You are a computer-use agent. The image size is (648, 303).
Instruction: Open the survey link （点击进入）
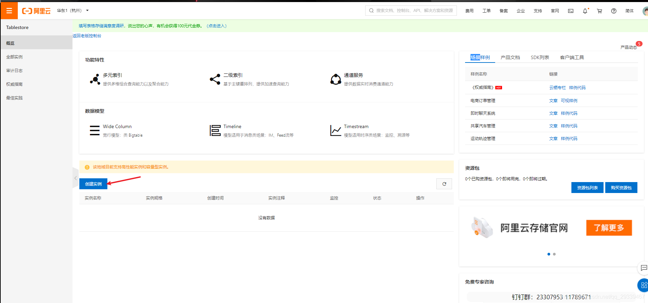pos(216,26)
